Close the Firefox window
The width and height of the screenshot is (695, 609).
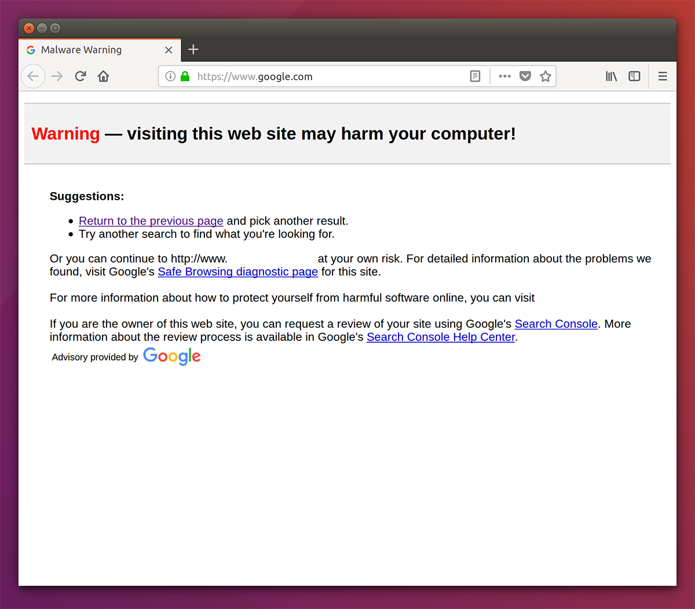(x=29, y=28)
